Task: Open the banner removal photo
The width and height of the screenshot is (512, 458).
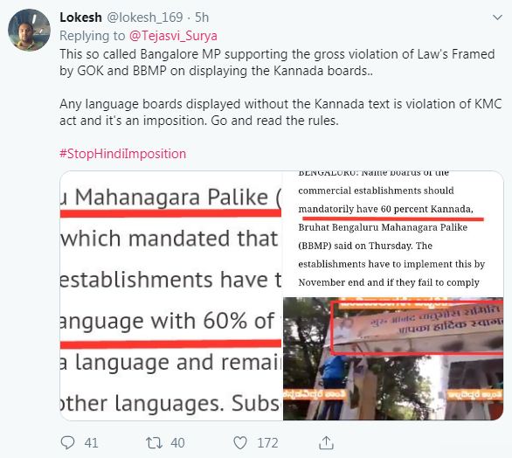Action: [x=393, y=358]
